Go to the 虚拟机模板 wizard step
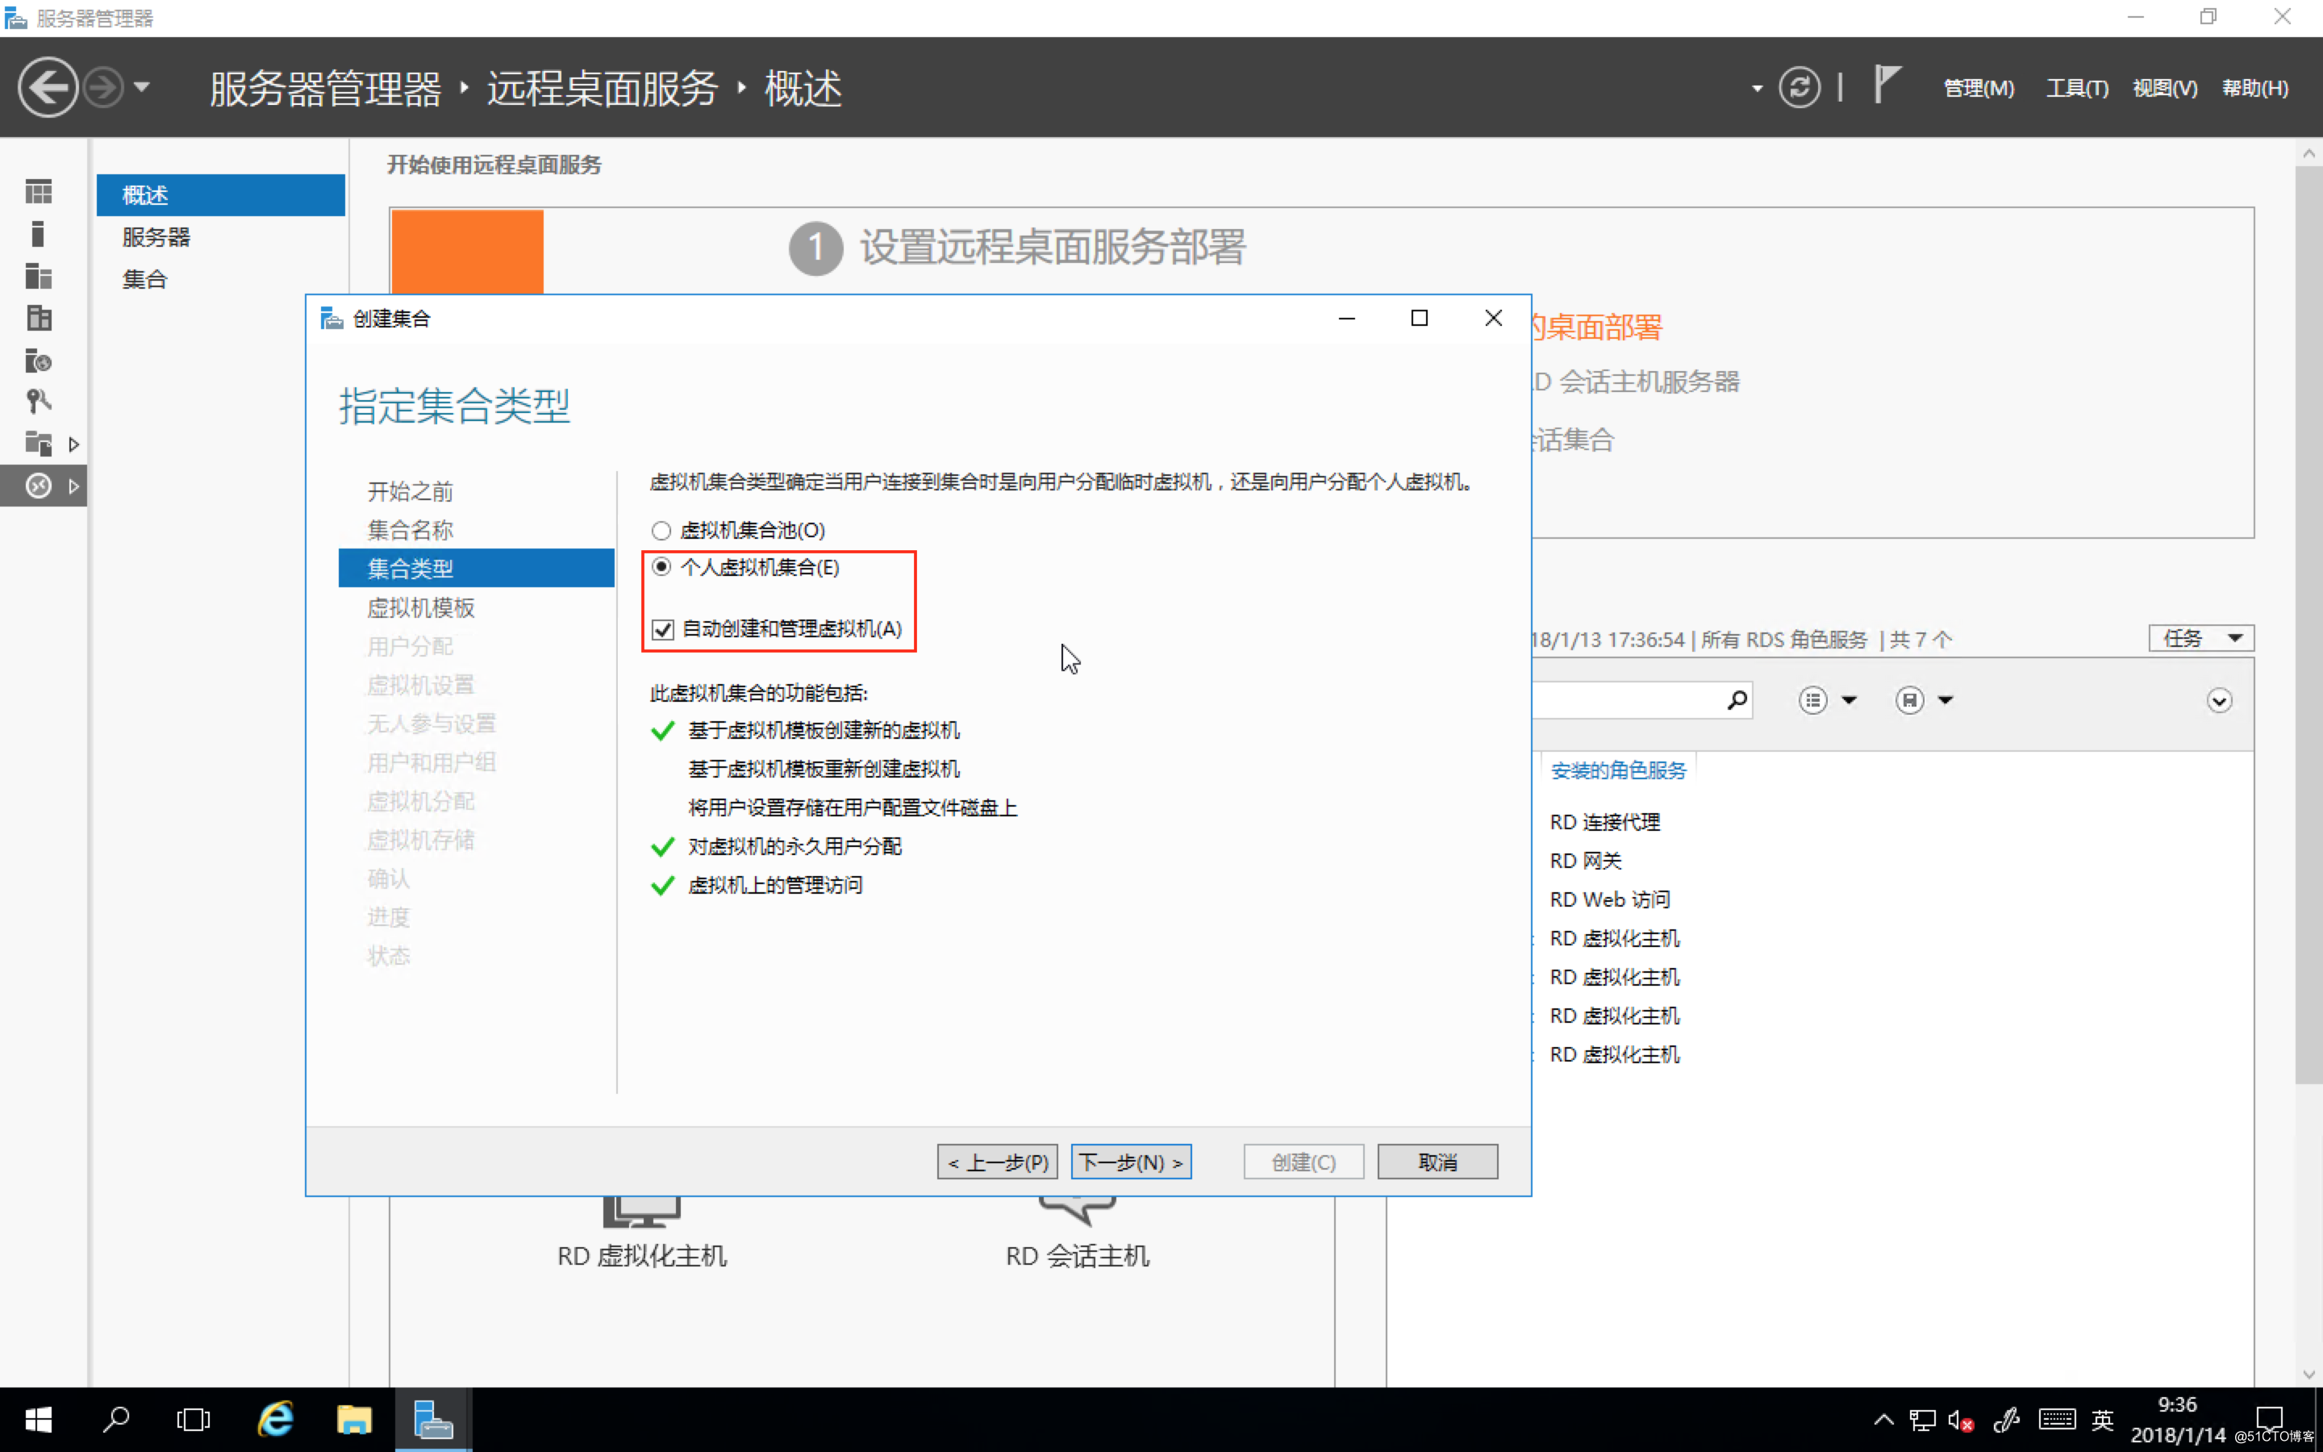This screenshot has width=2323, height=1452. coord(420,608)
